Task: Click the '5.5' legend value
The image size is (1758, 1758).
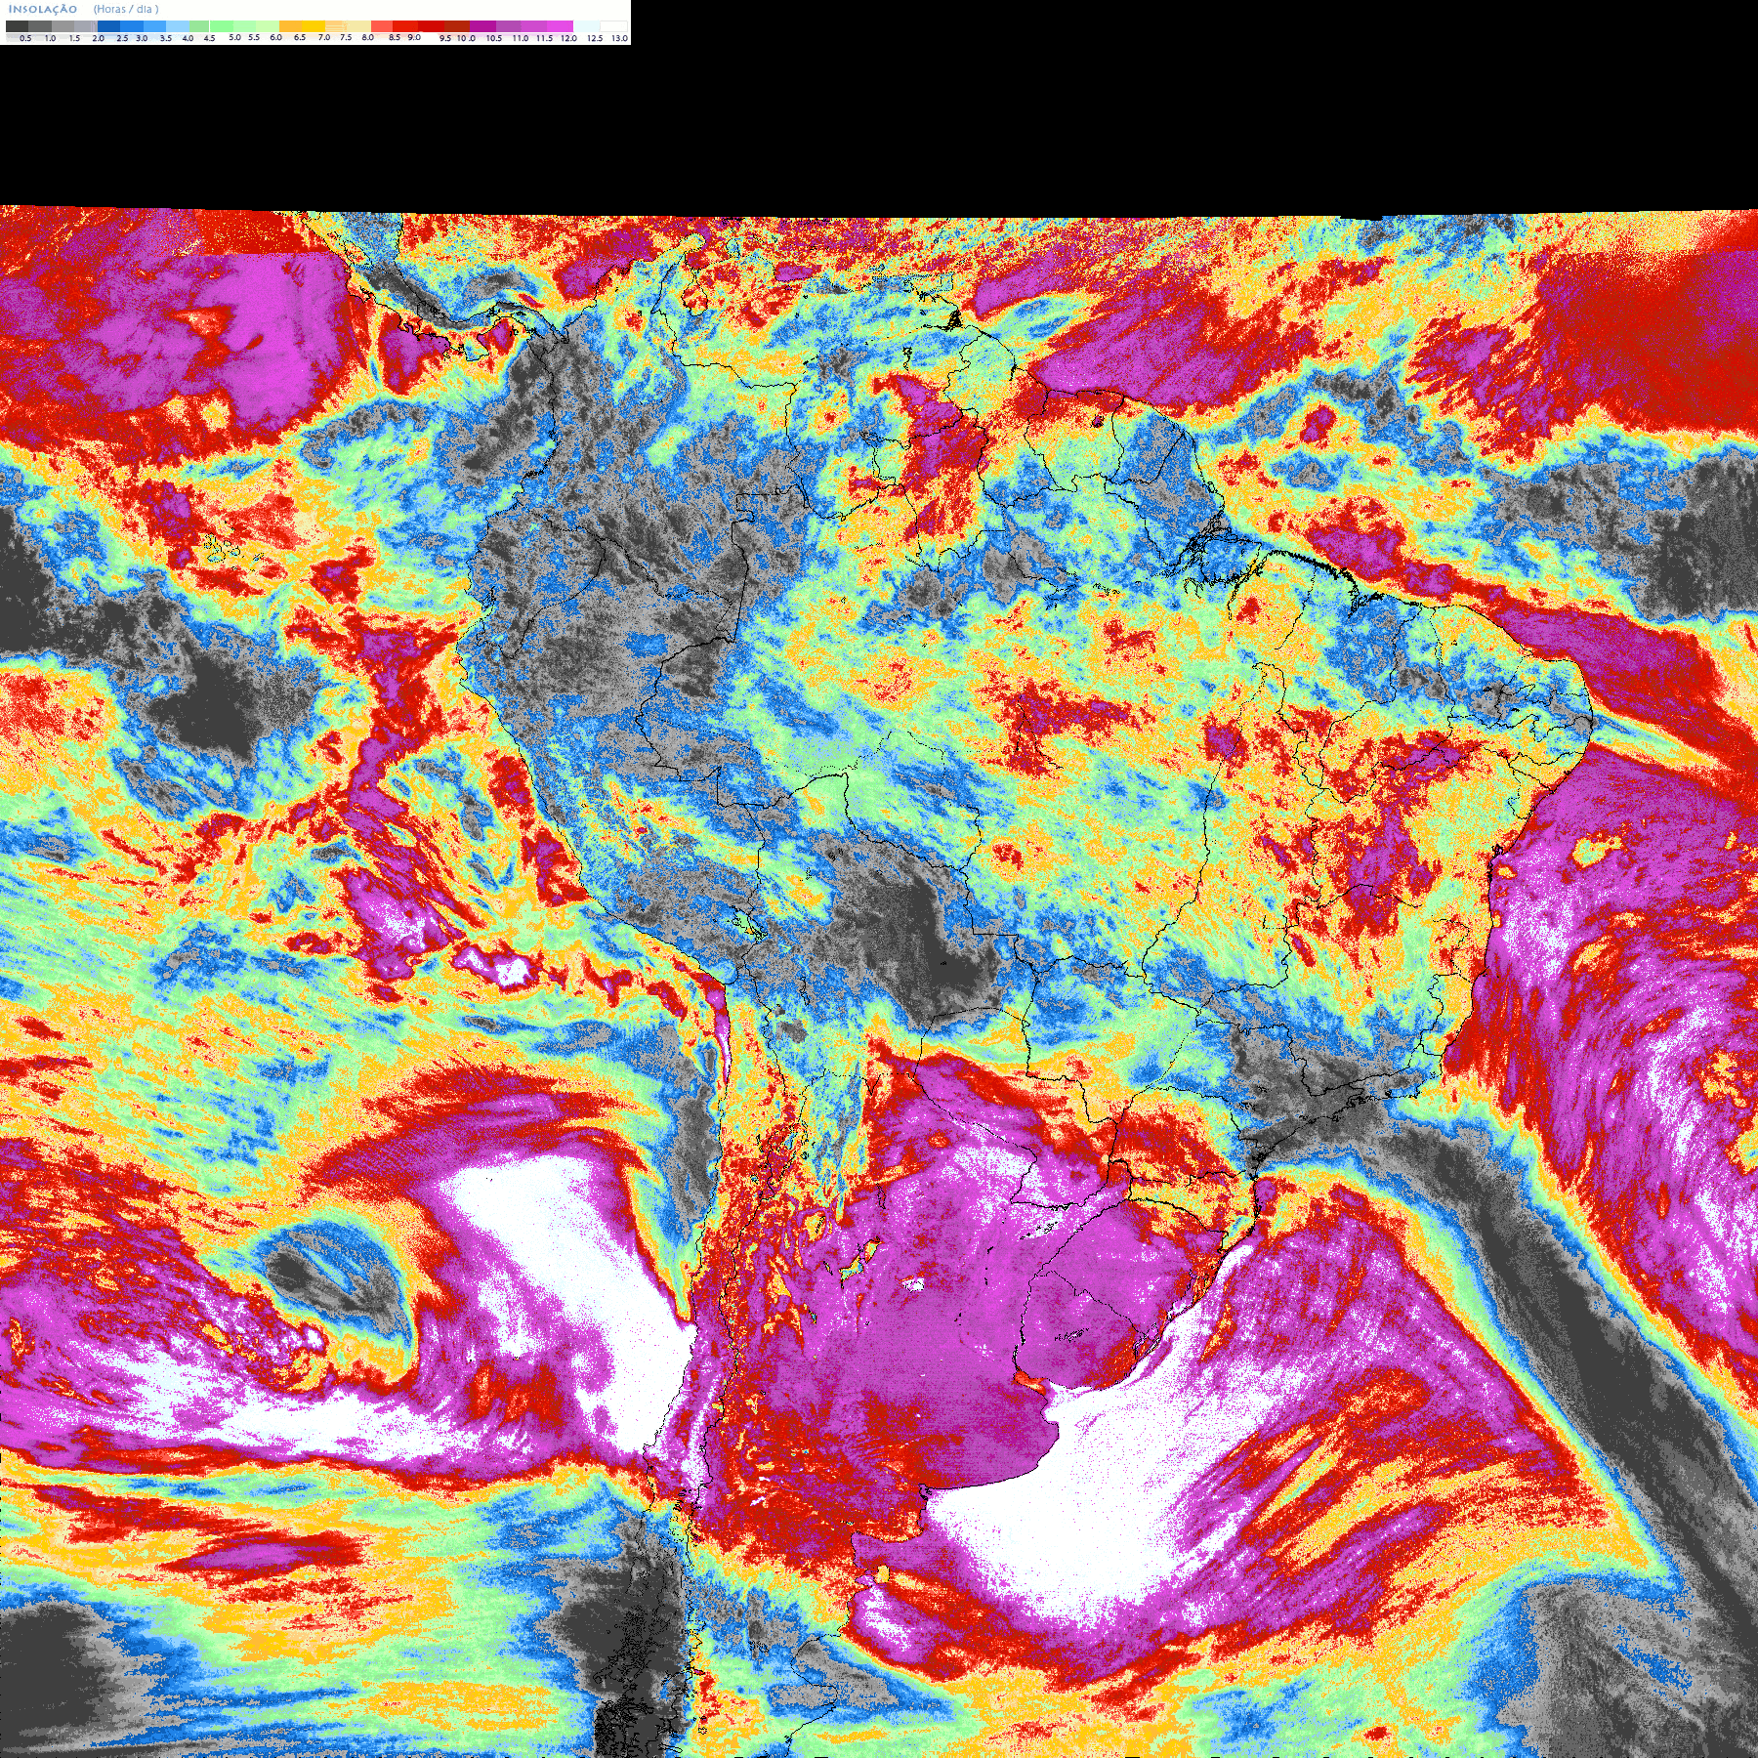Action: click(254, 37)
